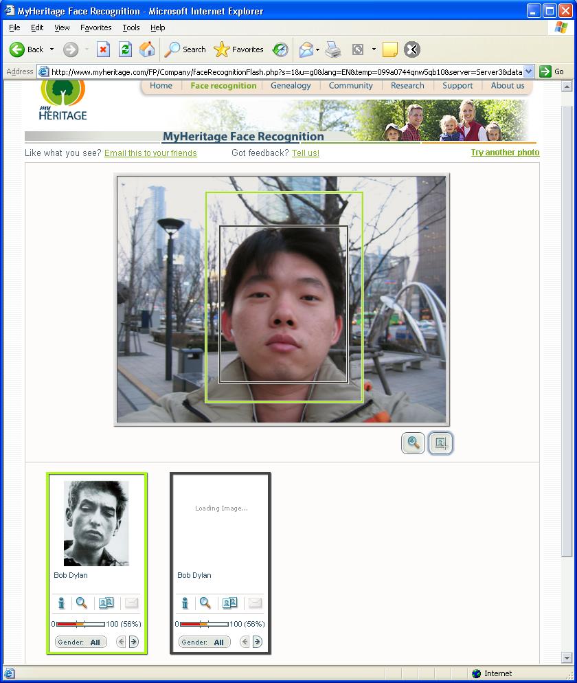Open the address bar URL dropdown

(x=528, y=71)
